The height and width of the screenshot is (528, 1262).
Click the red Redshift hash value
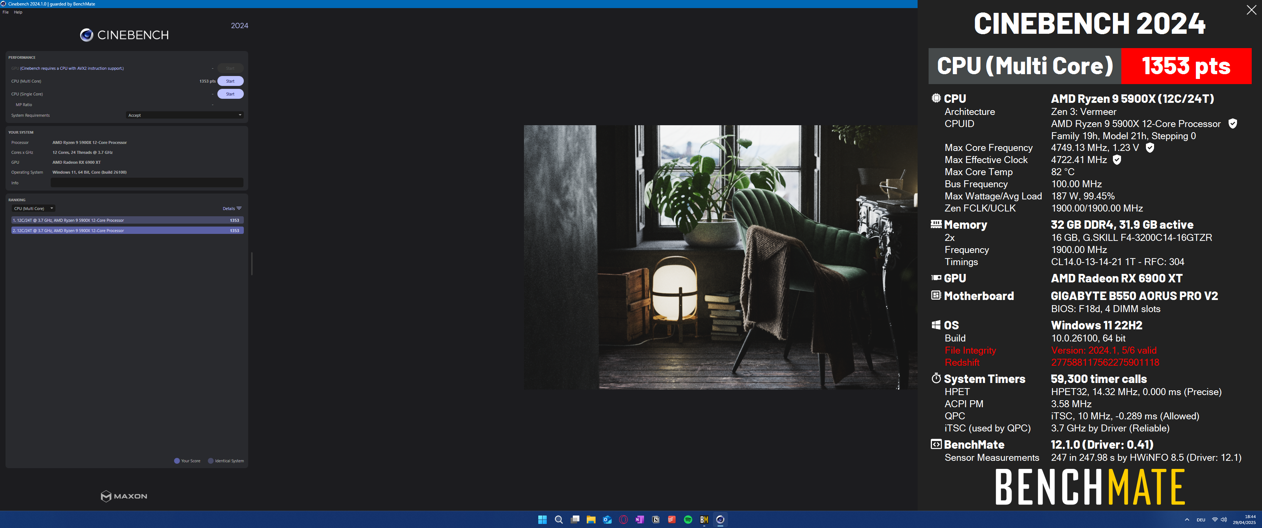1105,362
